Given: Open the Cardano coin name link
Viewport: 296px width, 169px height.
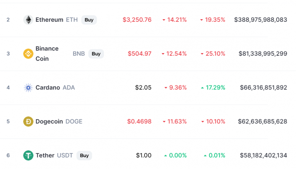Looking at the screenshot, I should [x=48, y=87].
